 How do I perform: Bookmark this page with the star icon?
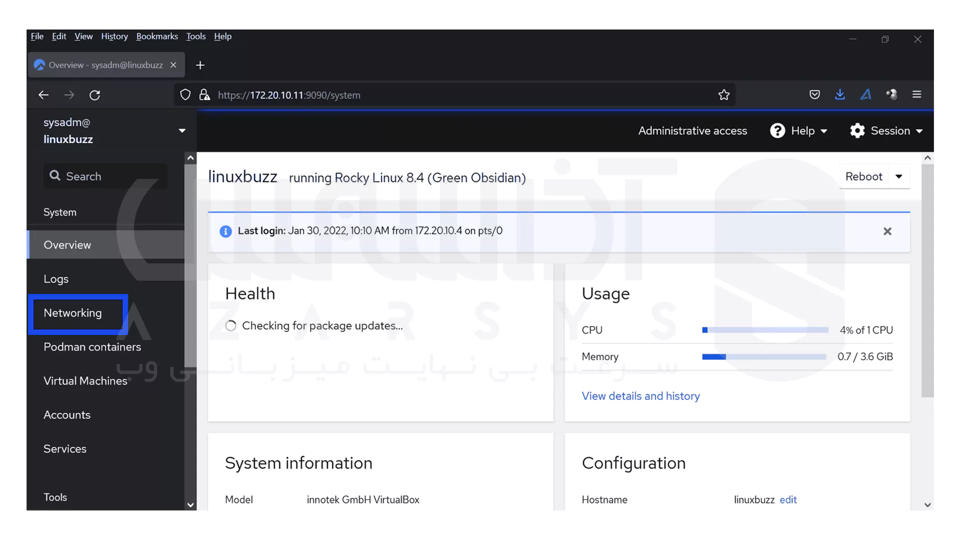[724, 95]
